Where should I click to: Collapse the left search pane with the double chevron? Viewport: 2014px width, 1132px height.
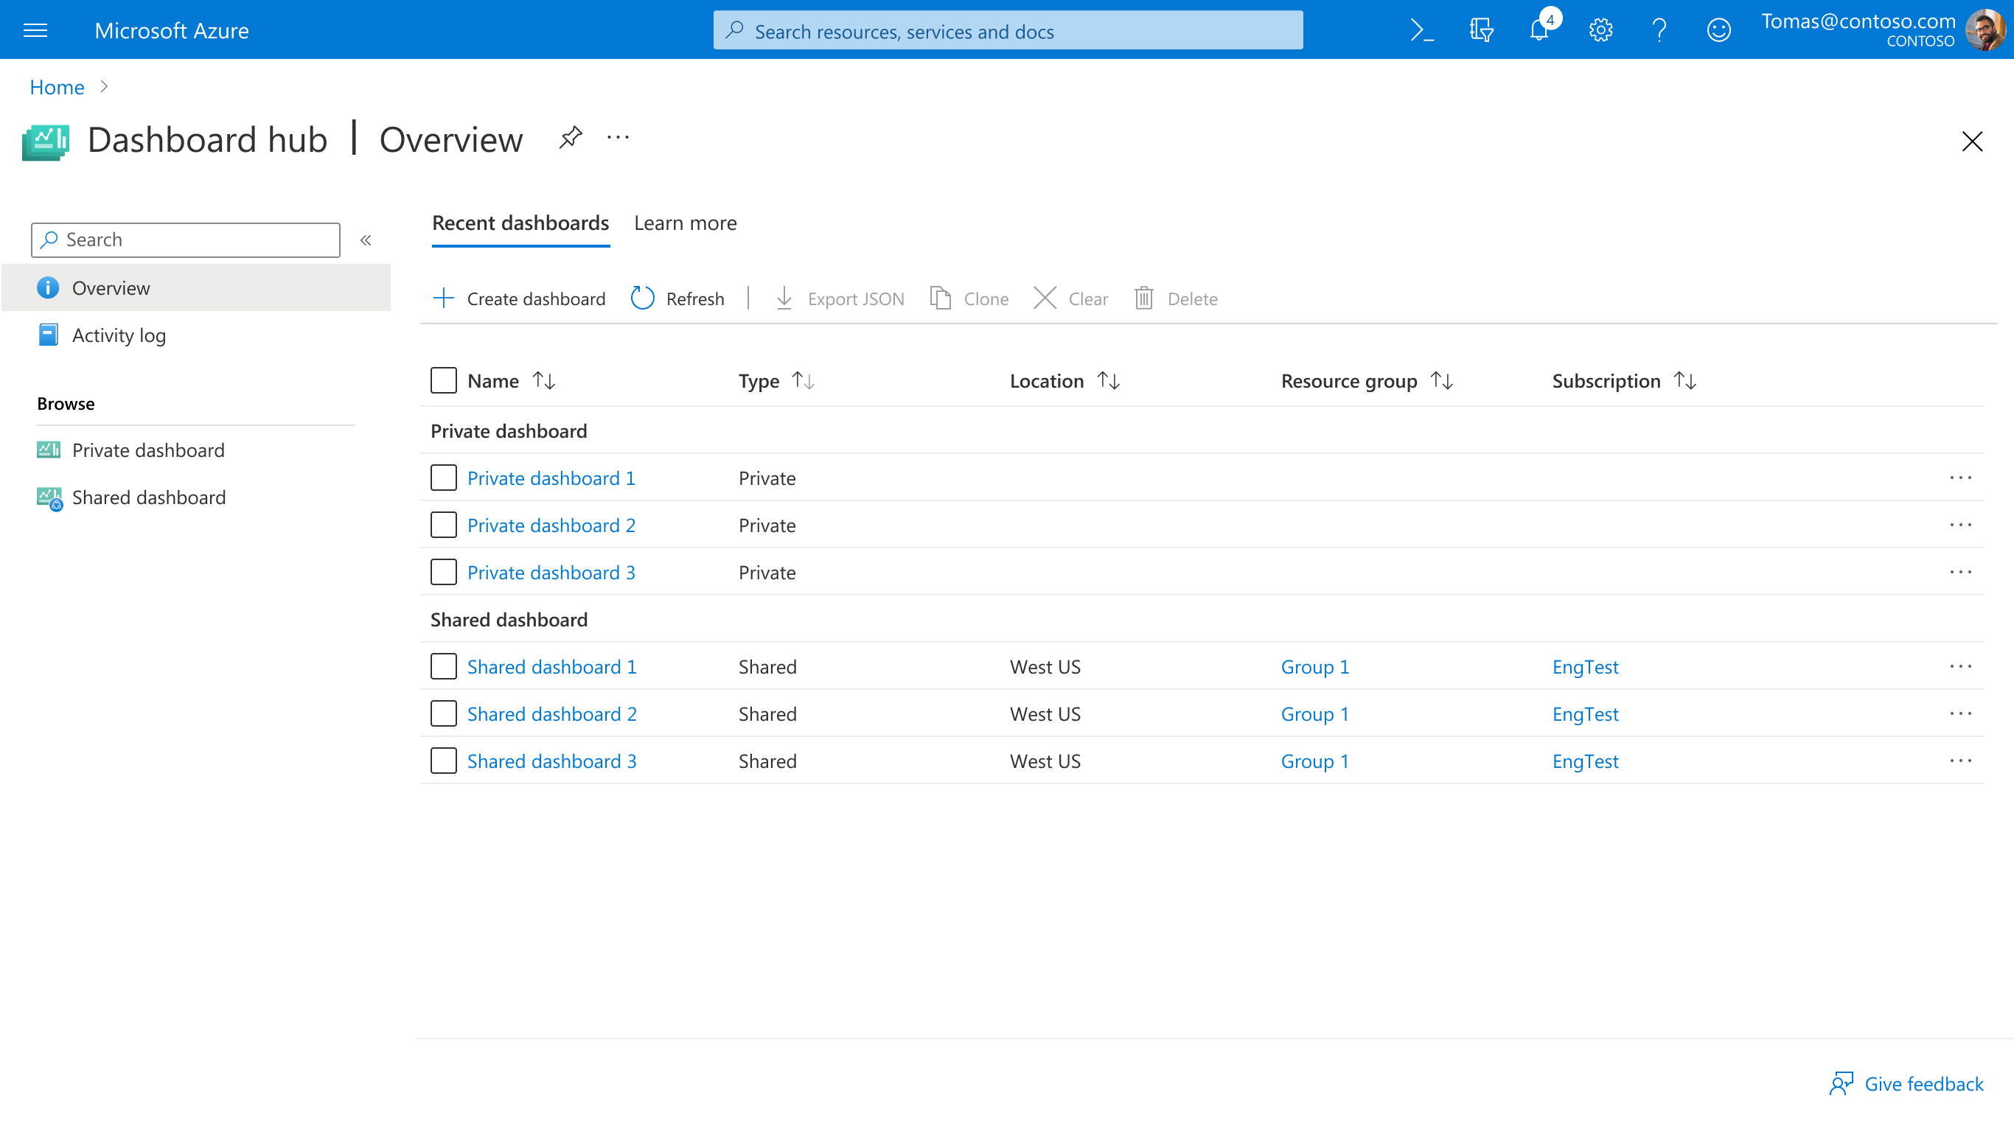365,240
